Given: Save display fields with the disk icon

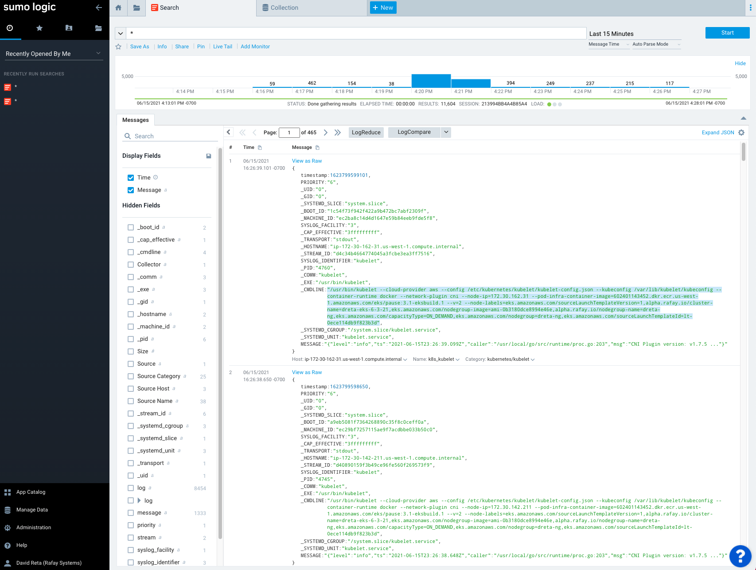Looking at the screenshot, I should tap(209, 156).
